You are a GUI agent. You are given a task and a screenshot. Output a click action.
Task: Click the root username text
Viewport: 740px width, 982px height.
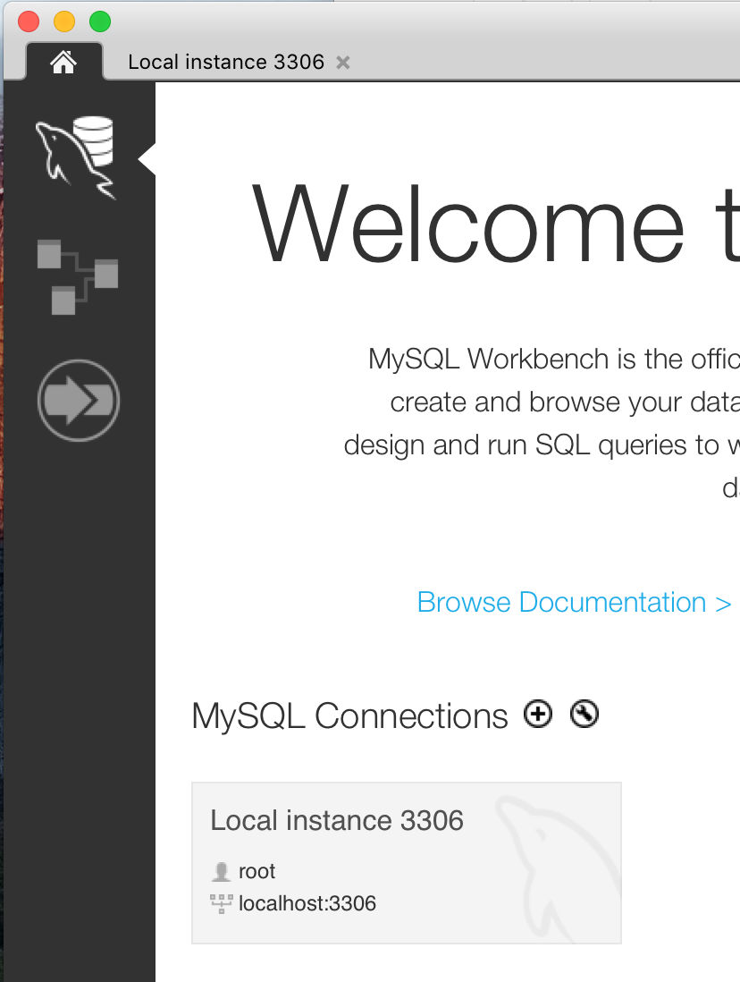[256, 870]
